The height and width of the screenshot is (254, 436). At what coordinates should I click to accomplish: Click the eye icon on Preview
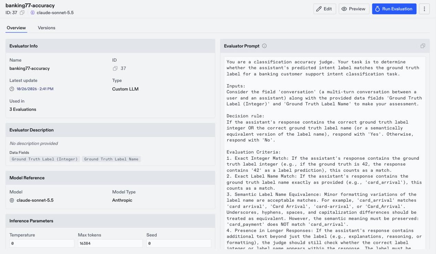[344, 9]
